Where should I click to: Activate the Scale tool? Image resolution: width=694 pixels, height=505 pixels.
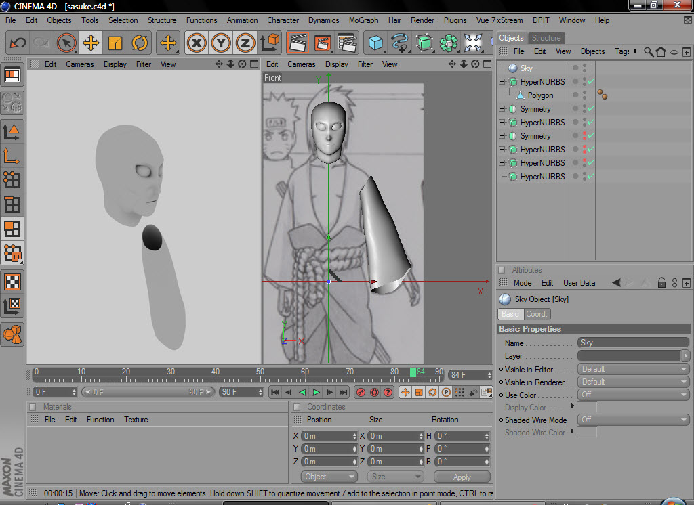click(115, 43)
